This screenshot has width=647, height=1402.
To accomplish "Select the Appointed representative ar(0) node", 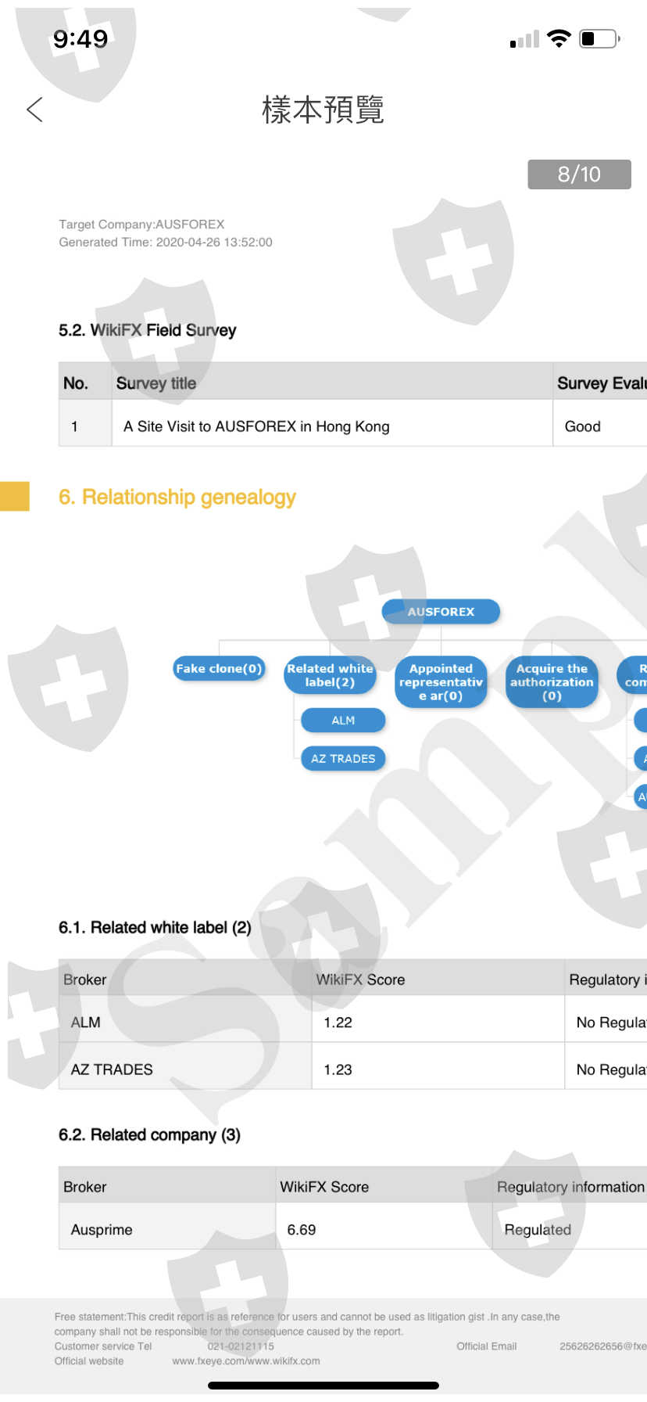I will tap(441, 682).
